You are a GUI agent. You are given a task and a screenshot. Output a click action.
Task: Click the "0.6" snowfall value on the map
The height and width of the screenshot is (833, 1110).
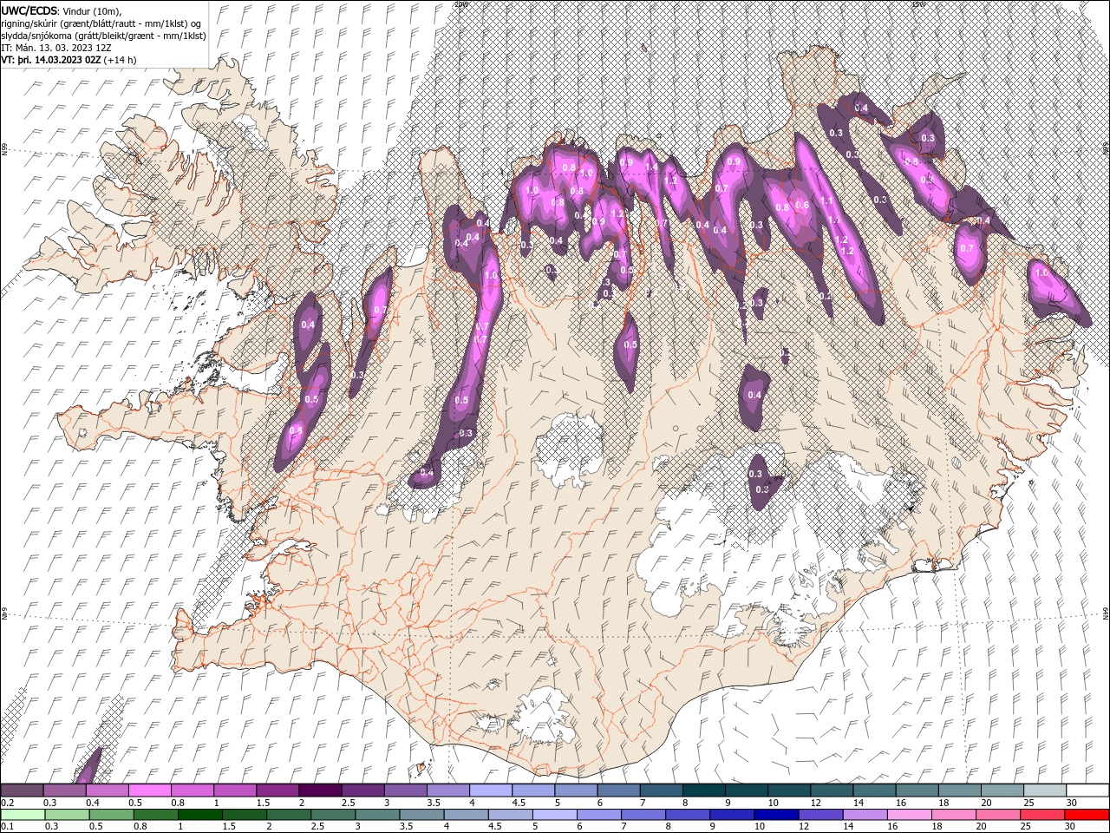tap(802, 206)
